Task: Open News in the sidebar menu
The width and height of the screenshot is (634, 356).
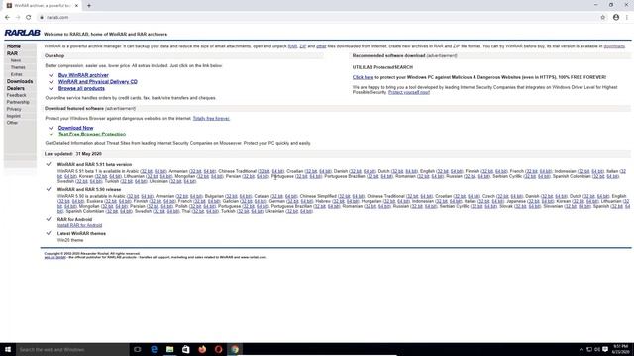Action: tap(16, 60)
